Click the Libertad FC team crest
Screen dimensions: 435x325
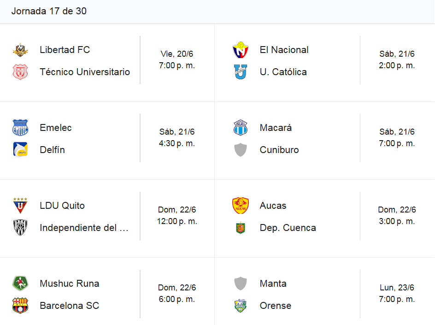click(20, 50)
